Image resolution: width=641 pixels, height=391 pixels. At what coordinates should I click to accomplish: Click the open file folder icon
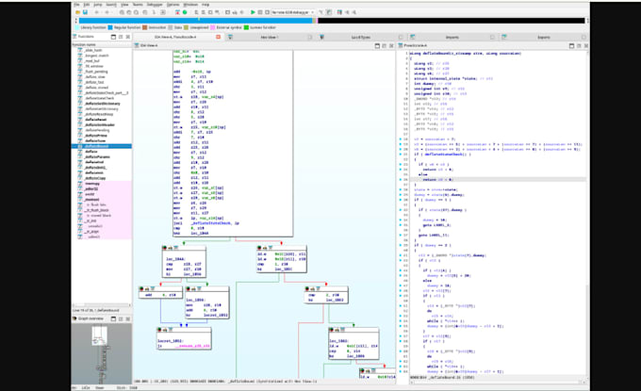(77, 12)
